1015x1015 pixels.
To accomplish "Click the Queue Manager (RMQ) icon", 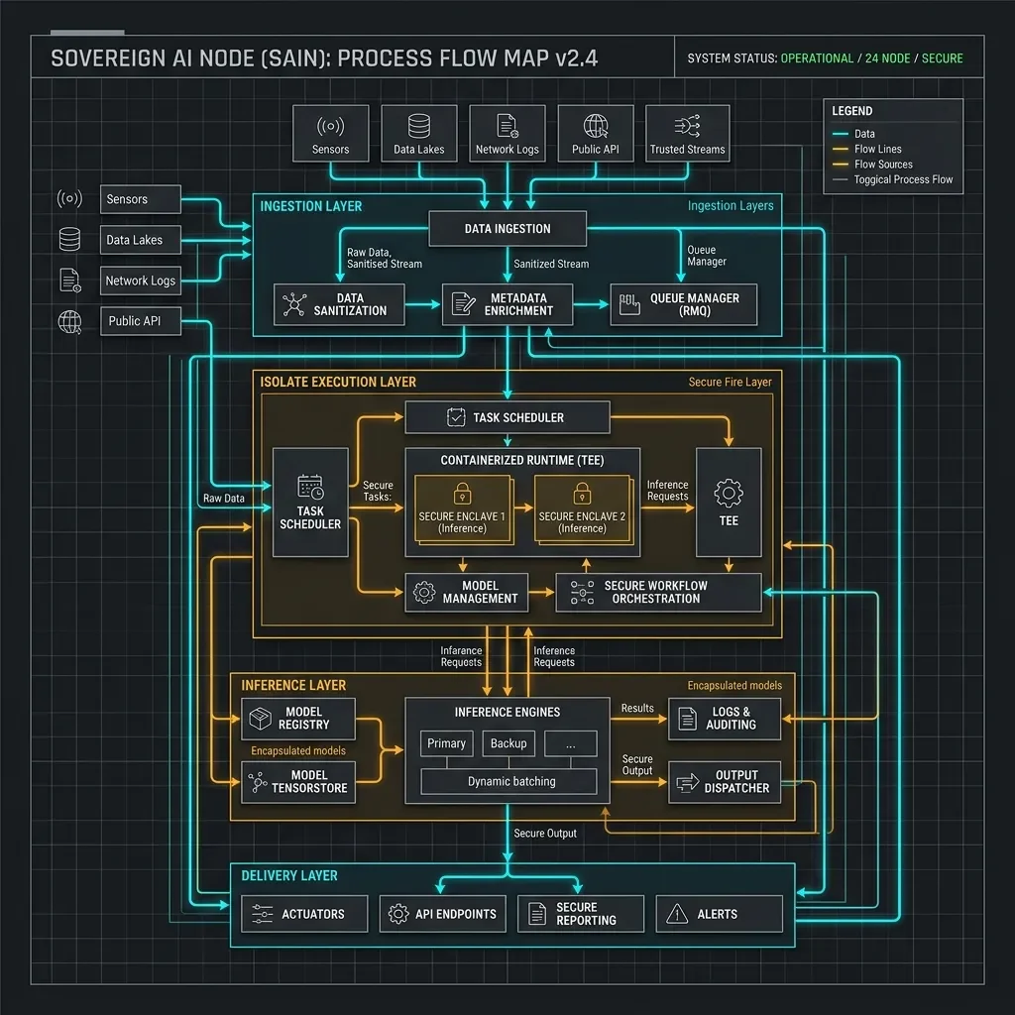I will [x=629, y=304].
